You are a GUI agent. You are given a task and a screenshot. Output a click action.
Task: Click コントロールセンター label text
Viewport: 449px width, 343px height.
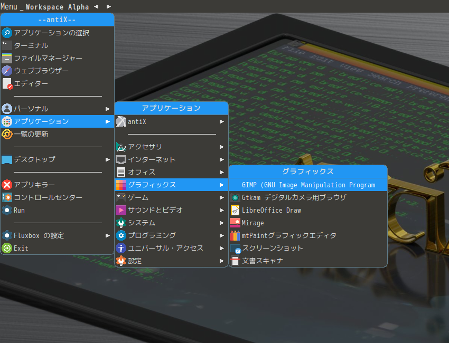tap(48, 197)
